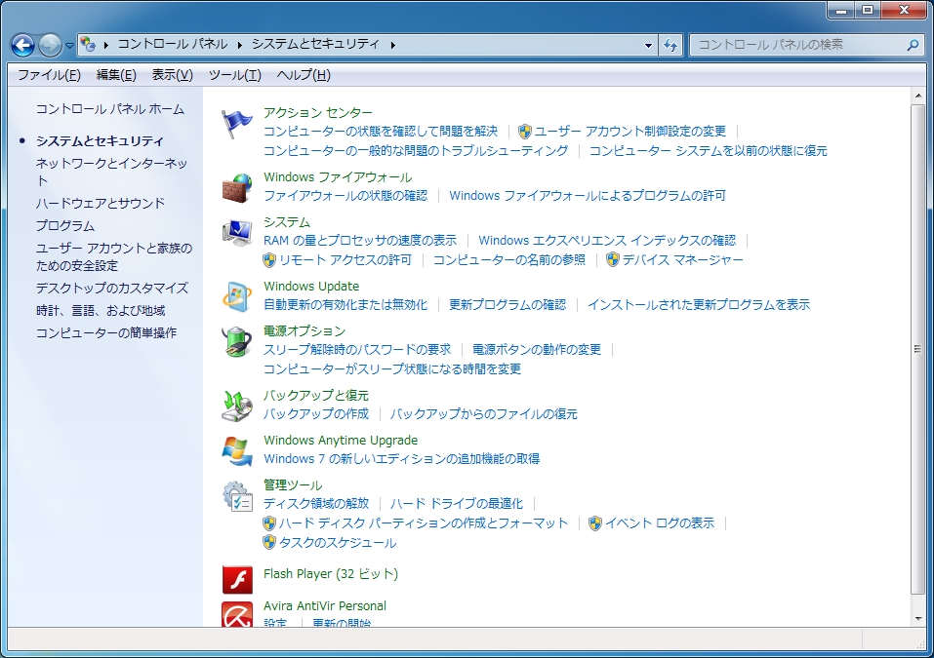Refresh the address bar view

[x=670, y=45]
